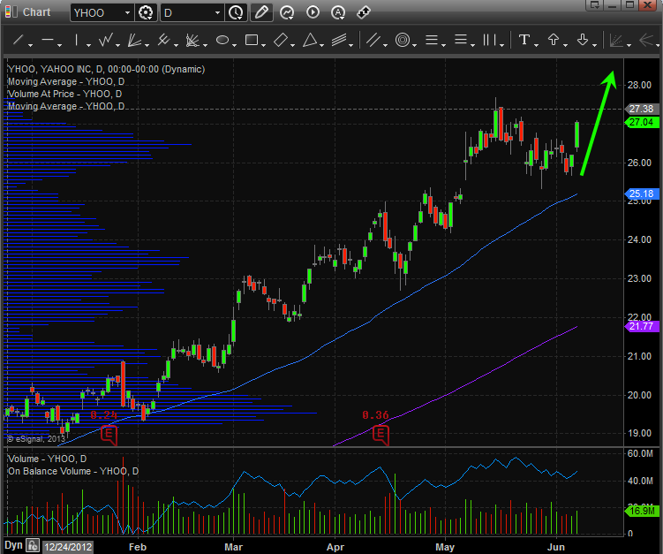Open the D interval dropdown
Screen dimensions: 663x554
click(217, 13)
